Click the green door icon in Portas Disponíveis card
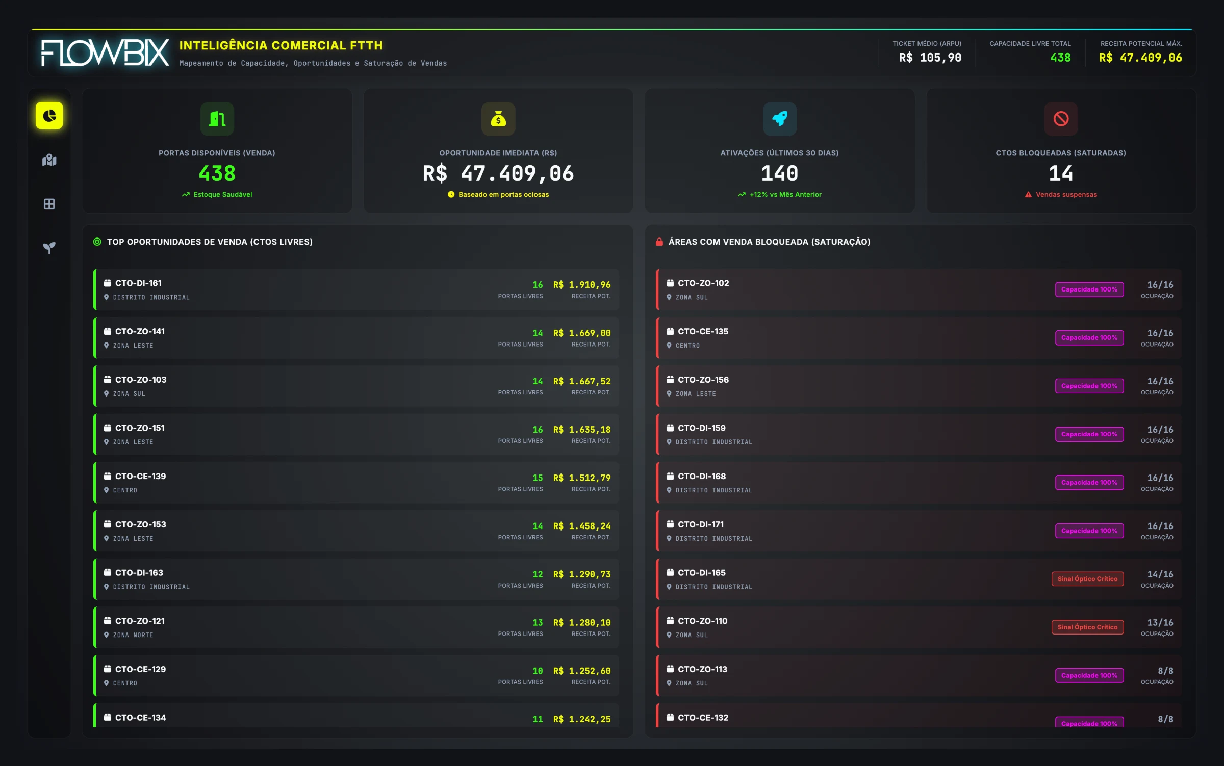Image resolution: width=1224 pixels, height=766 pixels. (217, 119)
